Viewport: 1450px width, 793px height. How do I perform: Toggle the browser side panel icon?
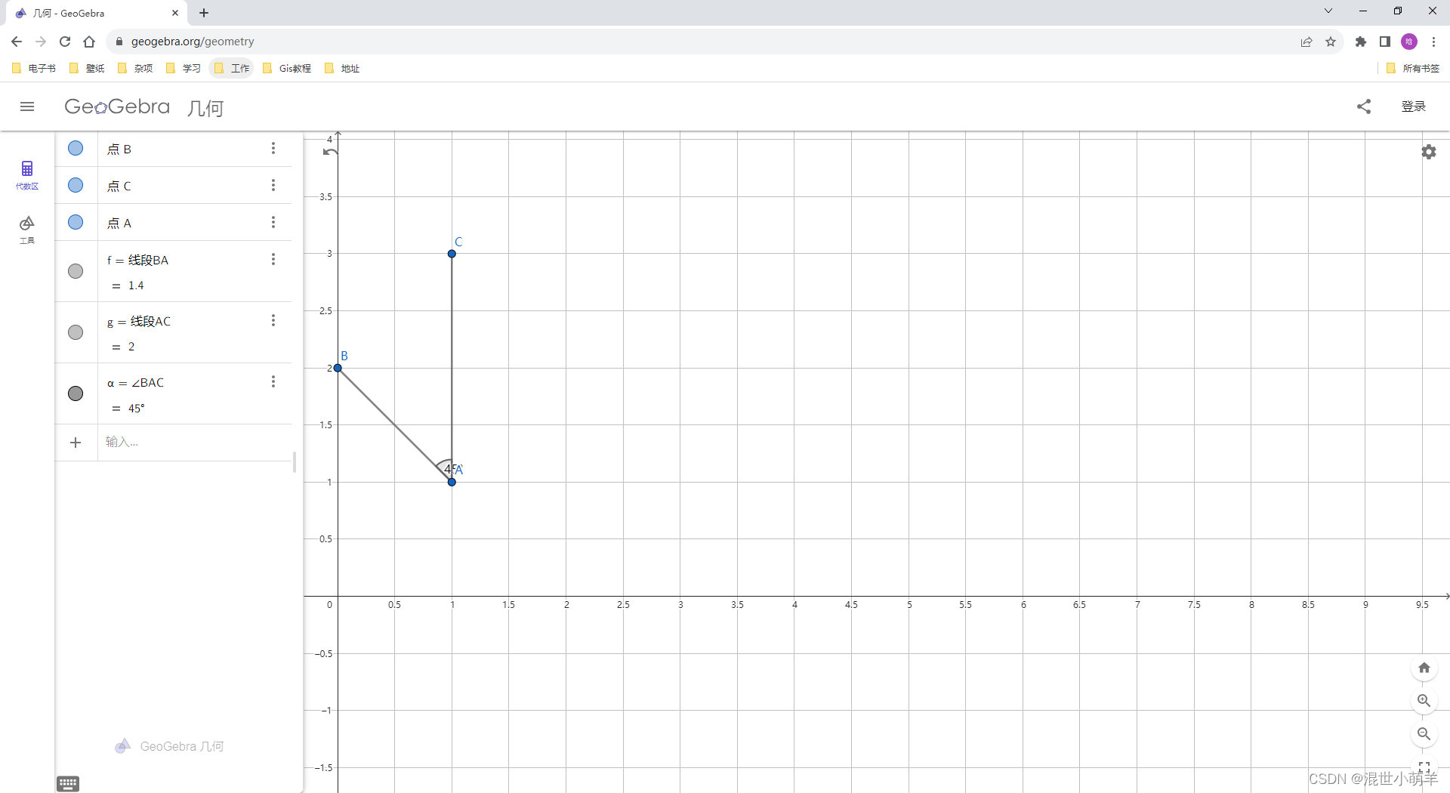pos(1385,42)
